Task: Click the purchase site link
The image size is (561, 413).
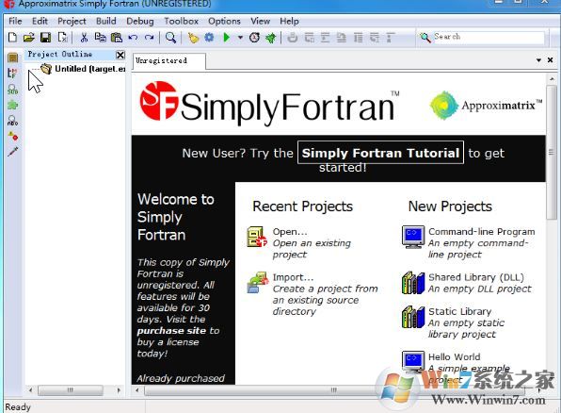Action: [x=171, y=331]
